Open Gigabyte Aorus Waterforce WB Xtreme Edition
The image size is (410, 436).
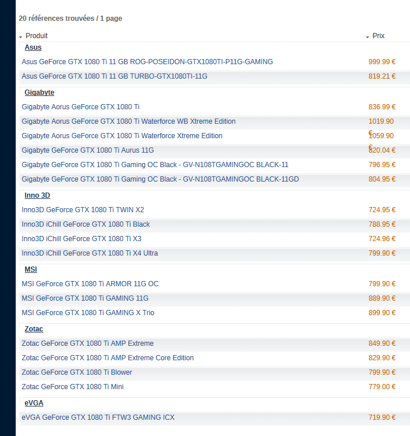pos(128,121)
